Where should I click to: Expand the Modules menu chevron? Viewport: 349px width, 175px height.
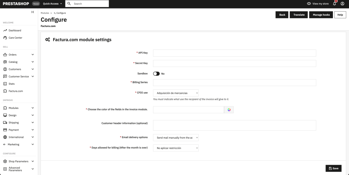[x=33, y=108]
